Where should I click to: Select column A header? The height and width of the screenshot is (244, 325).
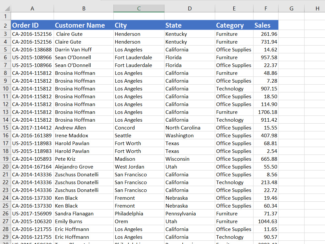pyautogui.click(x=32, y=8)
